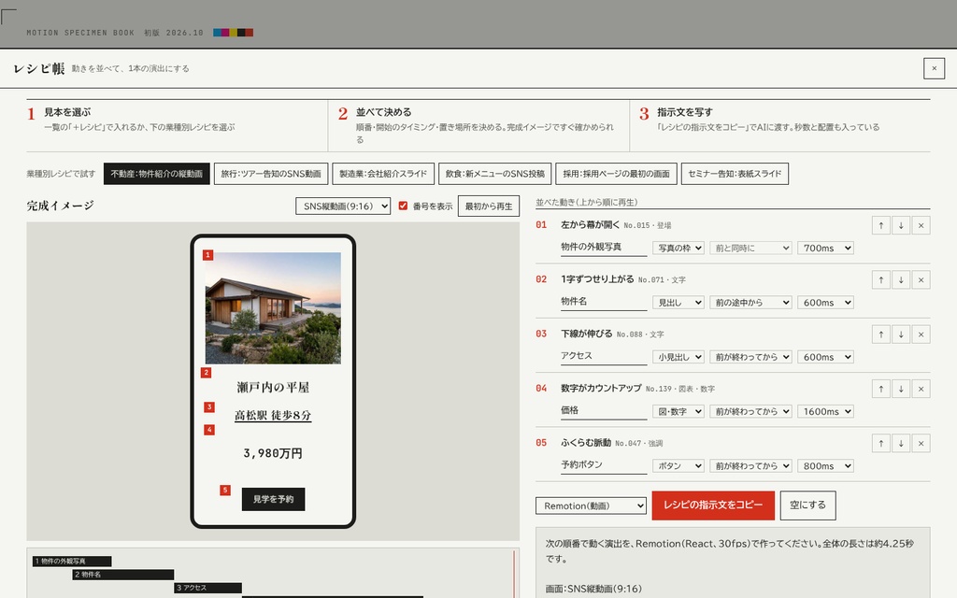Click the house photo in preview
This screenshot has height=598, width=957.
[273, 308]
